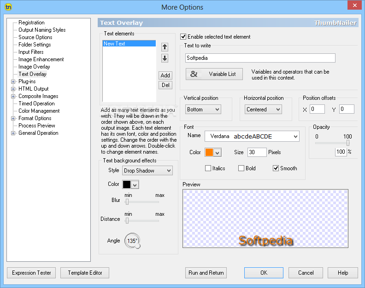Expand the Composite Images tree node
365x288 pixels.
coord(13,96)
